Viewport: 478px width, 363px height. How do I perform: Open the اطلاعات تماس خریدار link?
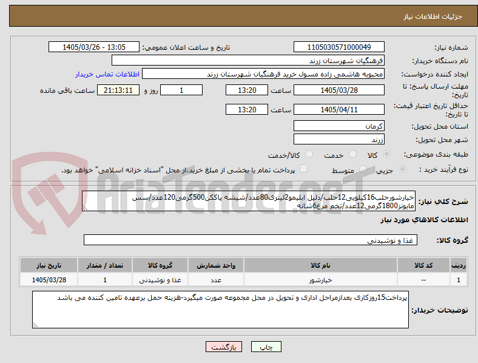[107, 74]
